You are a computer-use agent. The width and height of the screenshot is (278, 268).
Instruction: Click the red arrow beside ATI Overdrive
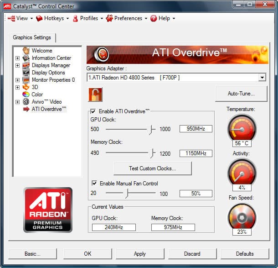[26, 109]
